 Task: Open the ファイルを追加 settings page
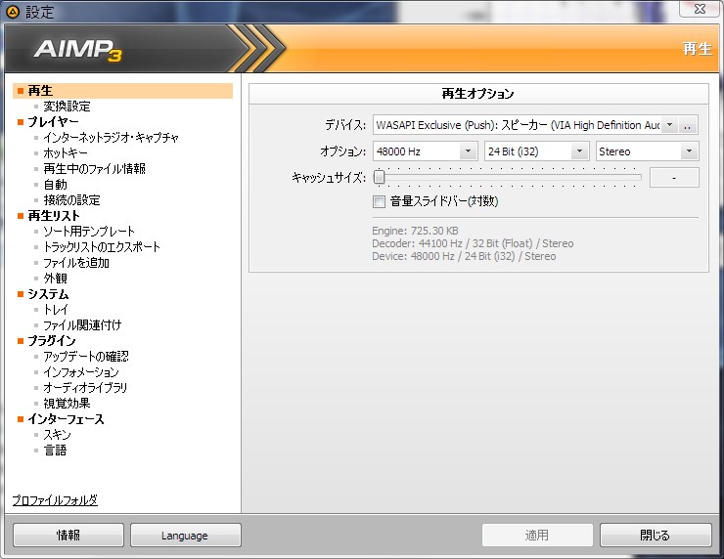pos(76,263)
